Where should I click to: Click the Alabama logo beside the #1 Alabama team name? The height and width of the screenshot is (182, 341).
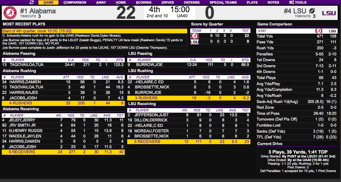click(x=10, y=13)
